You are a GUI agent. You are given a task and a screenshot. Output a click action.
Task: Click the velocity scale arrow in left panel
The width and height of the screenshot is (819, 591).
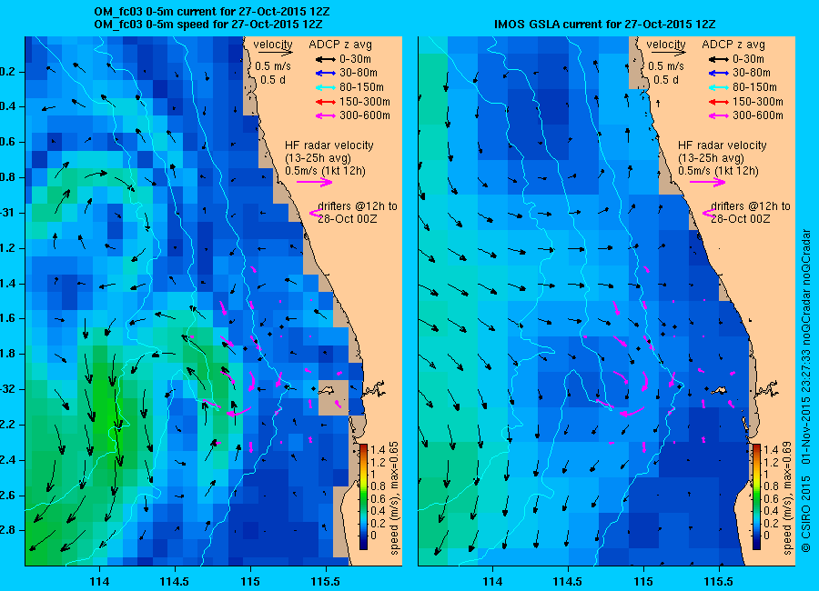coord(275,53)
